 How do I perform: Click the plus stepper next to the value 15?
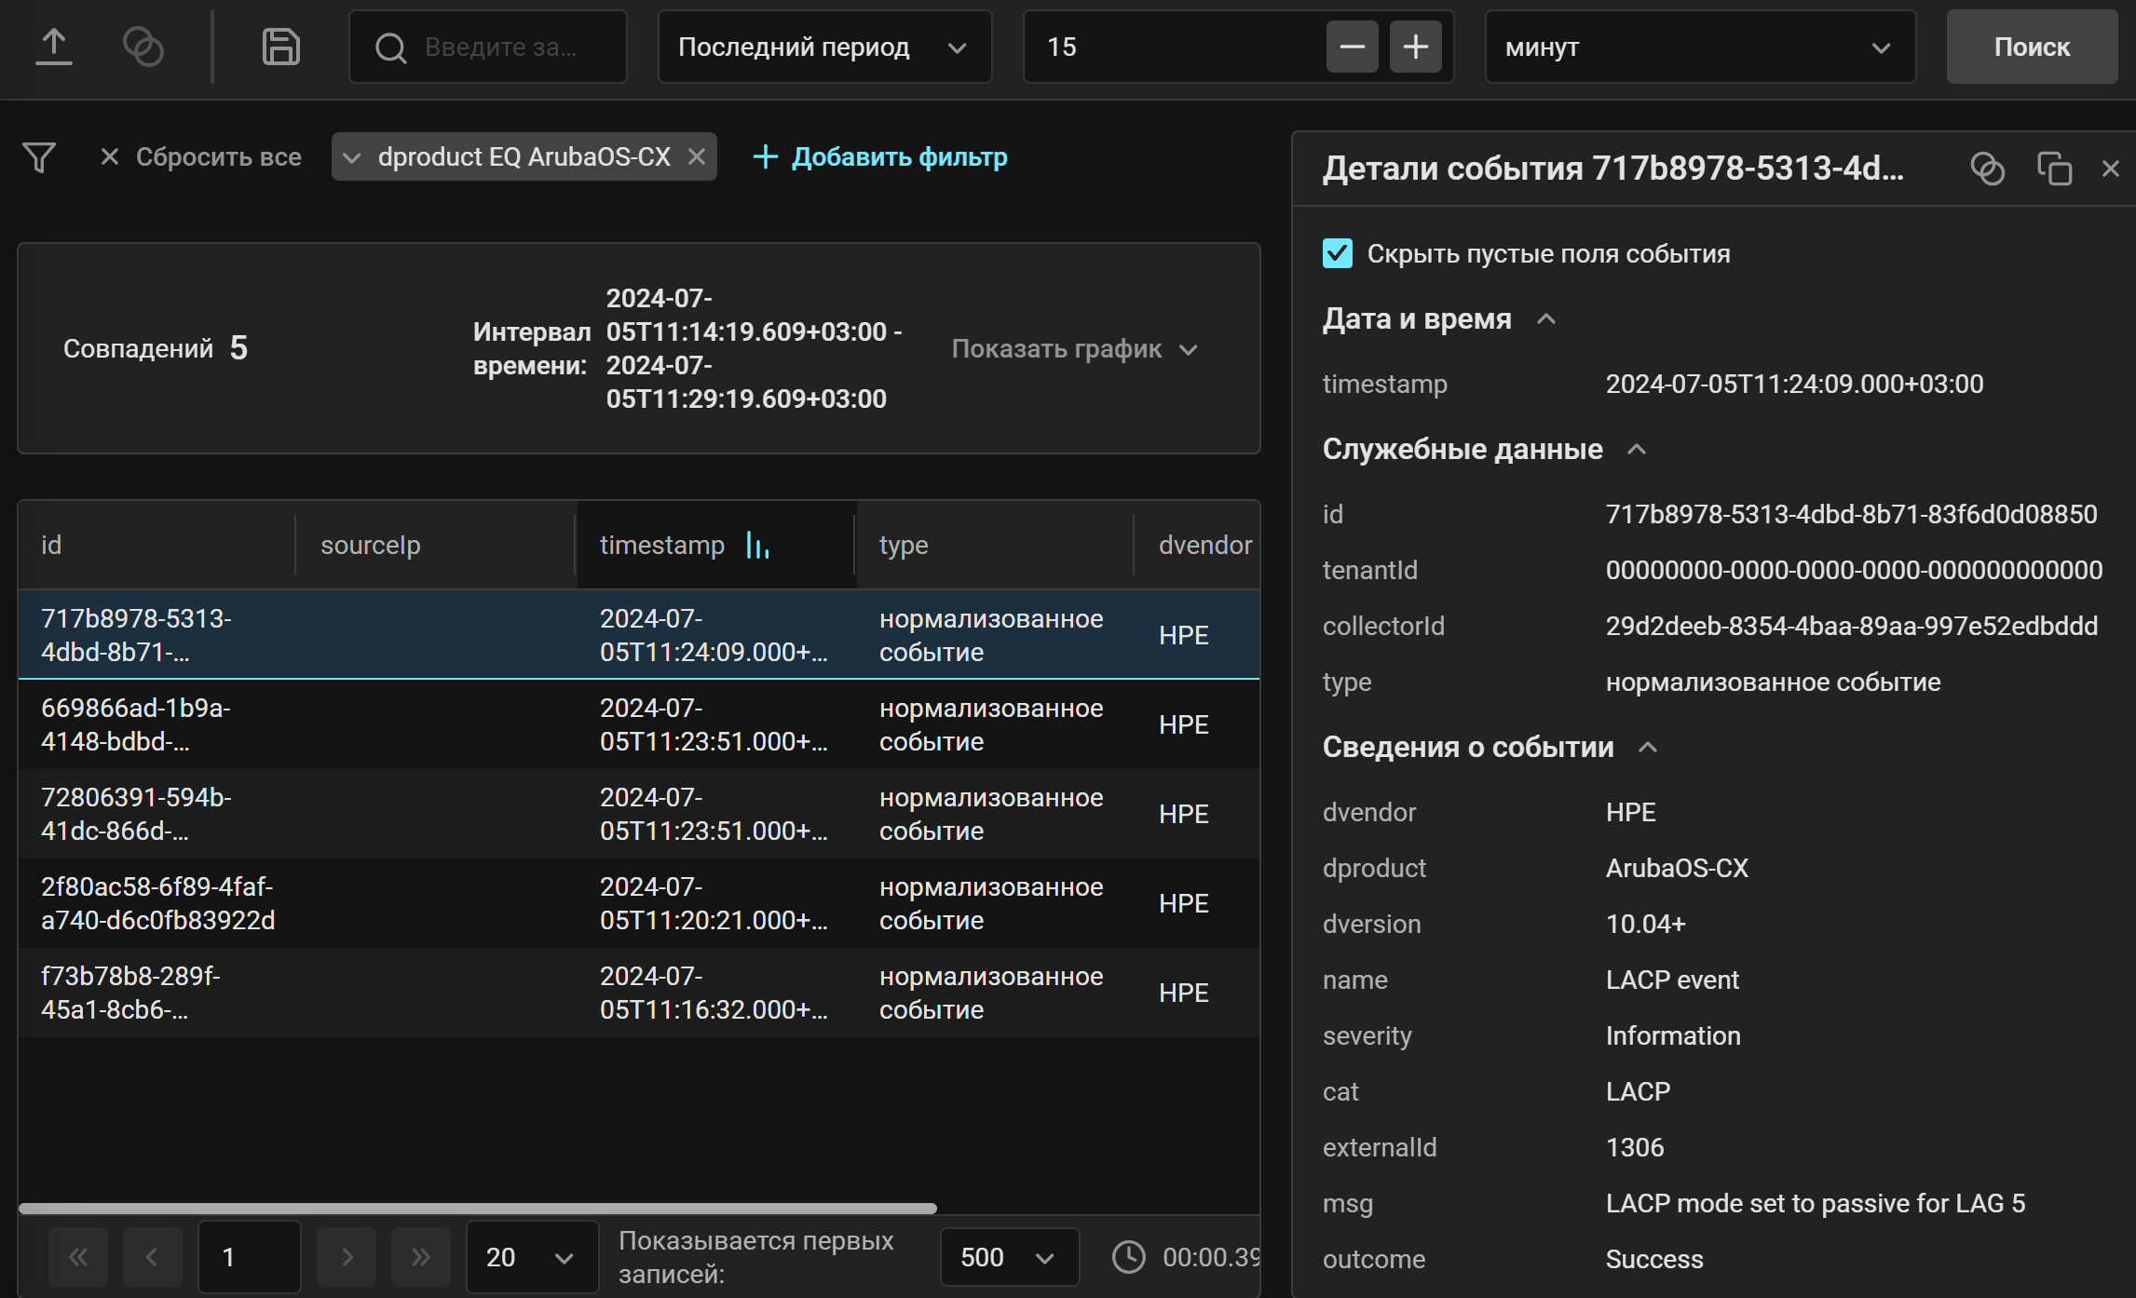pyautogui.click(x=1416, y=47)
